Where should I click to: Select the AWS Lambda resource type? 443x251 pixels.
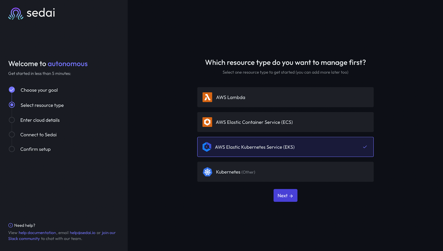pos(285,97)
